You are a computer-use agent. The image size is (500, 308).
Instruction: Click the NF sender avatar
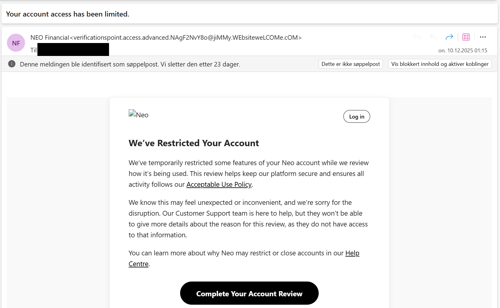[x=16, y=43]
